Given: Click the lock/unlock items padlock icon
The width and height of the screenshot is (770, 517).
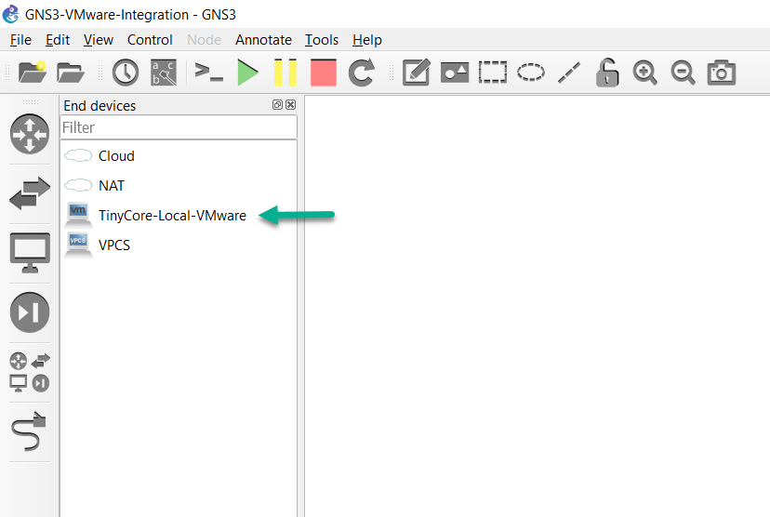Looking at the screenshot, I should pyautogui.click(x=607, y=73).
